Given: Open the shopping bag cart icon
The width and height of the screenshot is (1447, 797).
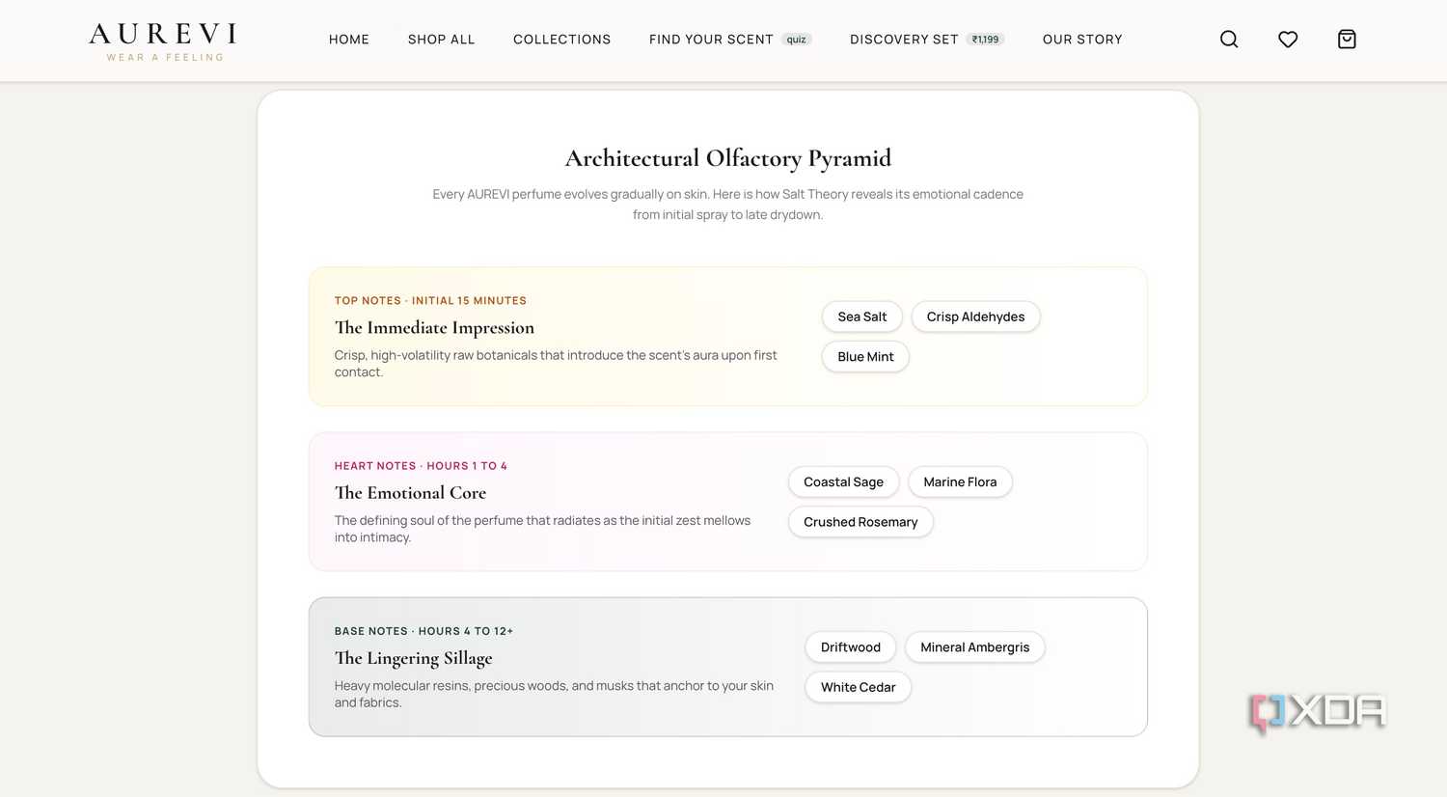Looking at the screenshot, I should click(1347, 40).
